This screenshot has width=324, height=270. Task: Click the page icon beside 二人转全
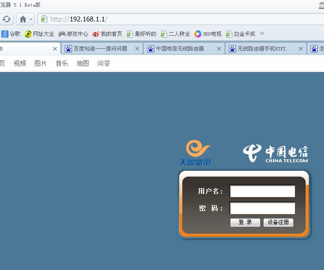[x=164, y=34]
